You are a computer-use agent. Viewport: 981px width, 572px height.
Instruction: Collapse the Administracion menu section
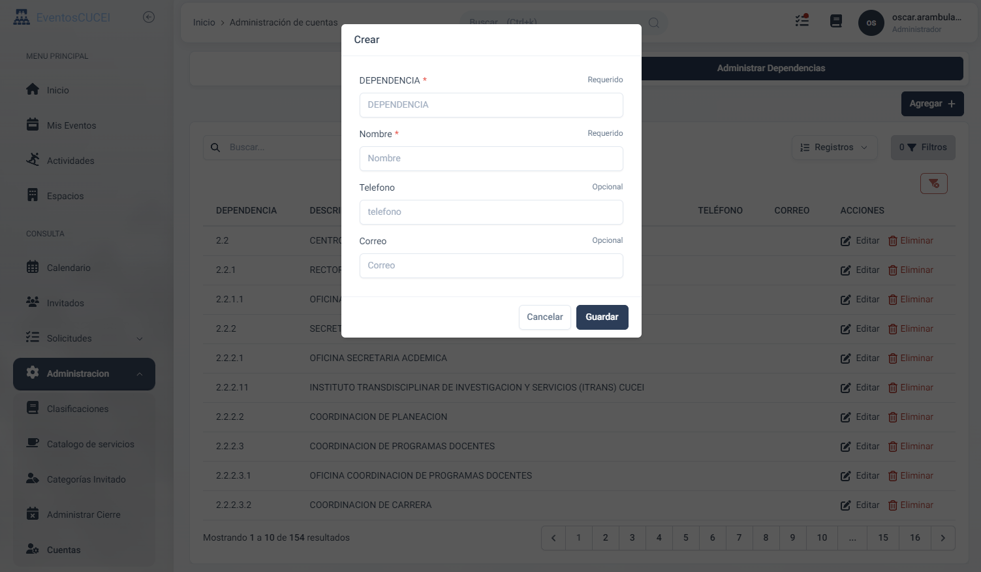pos(139,374)
